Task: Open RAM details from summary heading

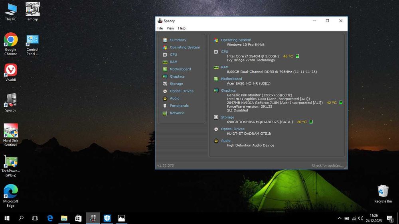Action: (224, 67)
